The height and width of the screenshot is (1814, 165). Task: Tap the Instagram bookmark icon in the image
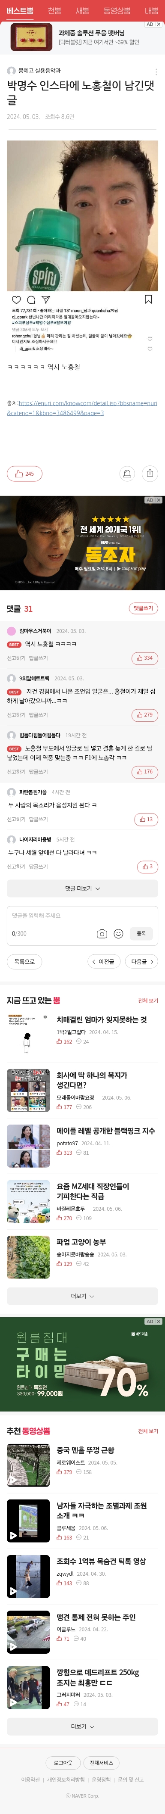pos(148,299)
